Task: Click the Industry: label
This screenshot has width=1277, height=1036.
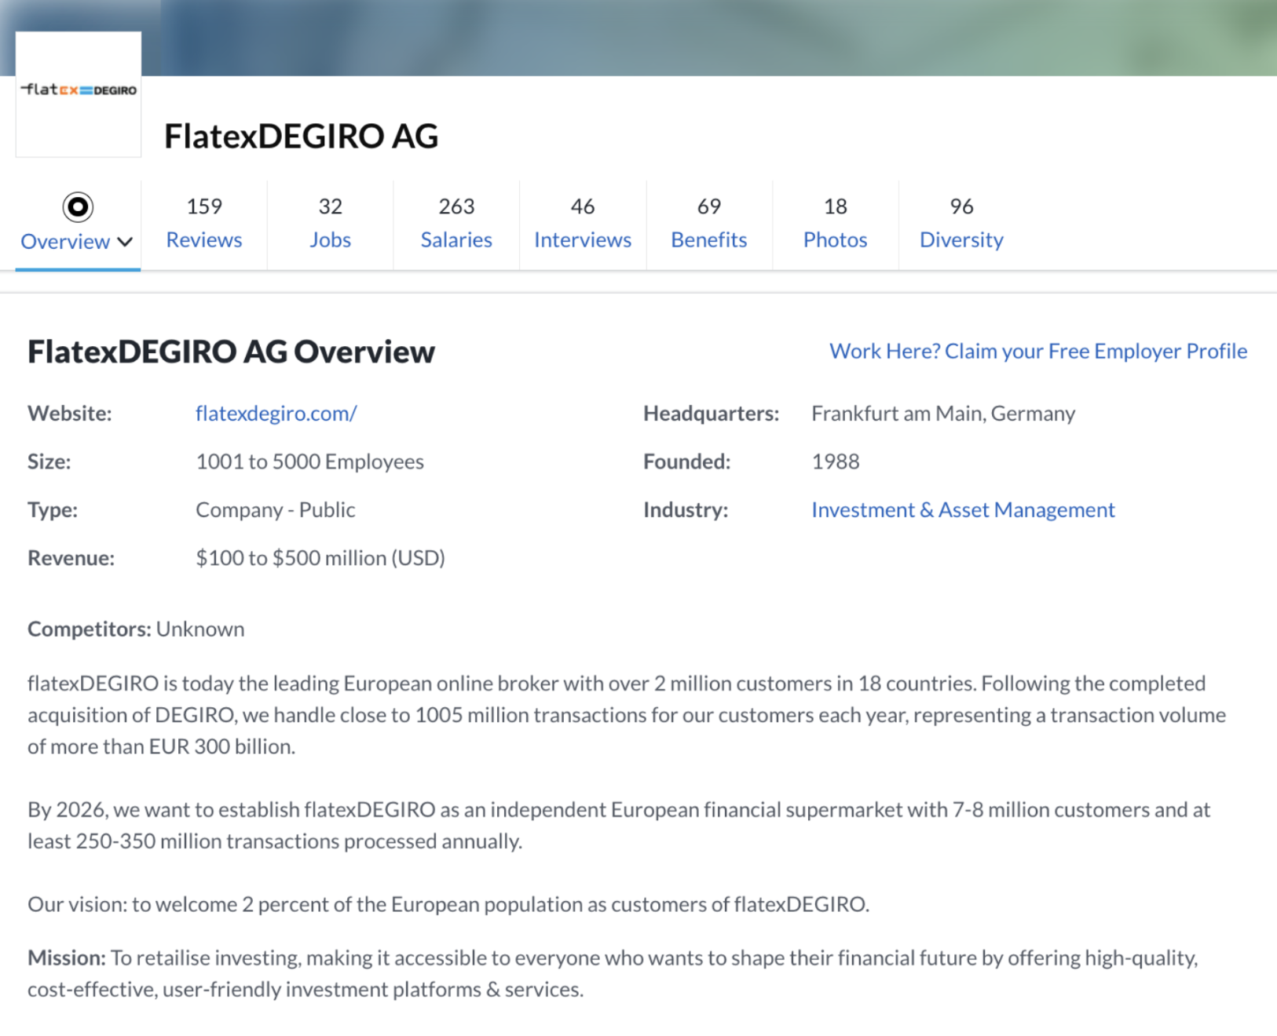Action: pos(686,510)
